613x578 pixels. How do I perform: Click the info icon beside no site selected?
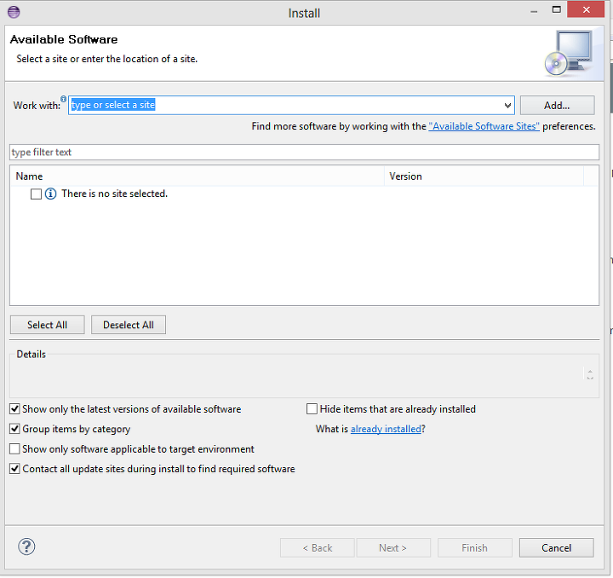point(50,194)
